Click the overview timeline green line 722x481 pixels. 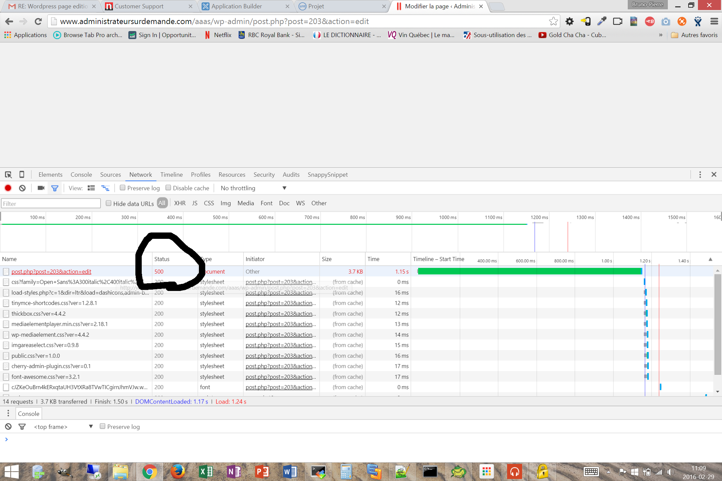pos(264,224)
